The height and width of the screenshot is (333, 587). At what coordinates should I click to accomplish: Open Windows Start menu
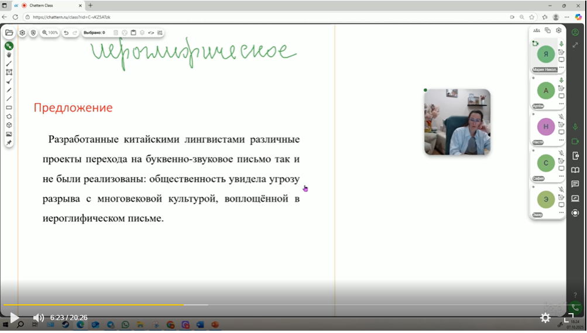[x=5, y=325]
